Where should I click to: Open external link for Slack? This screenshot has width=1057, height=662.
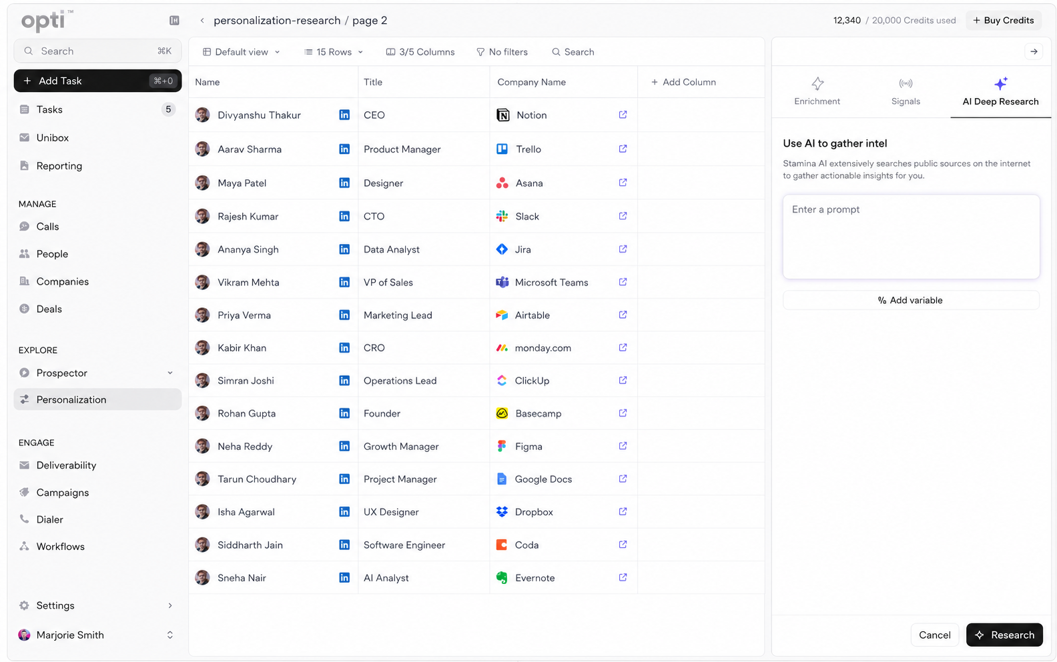coord(623,216)
